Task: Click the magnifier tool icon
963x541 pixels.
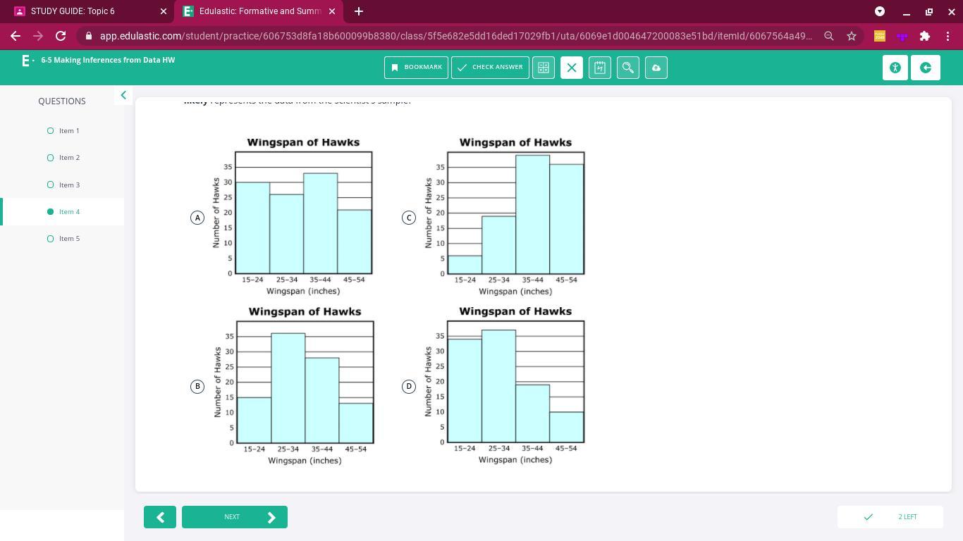Action: (x=628, y=68)
